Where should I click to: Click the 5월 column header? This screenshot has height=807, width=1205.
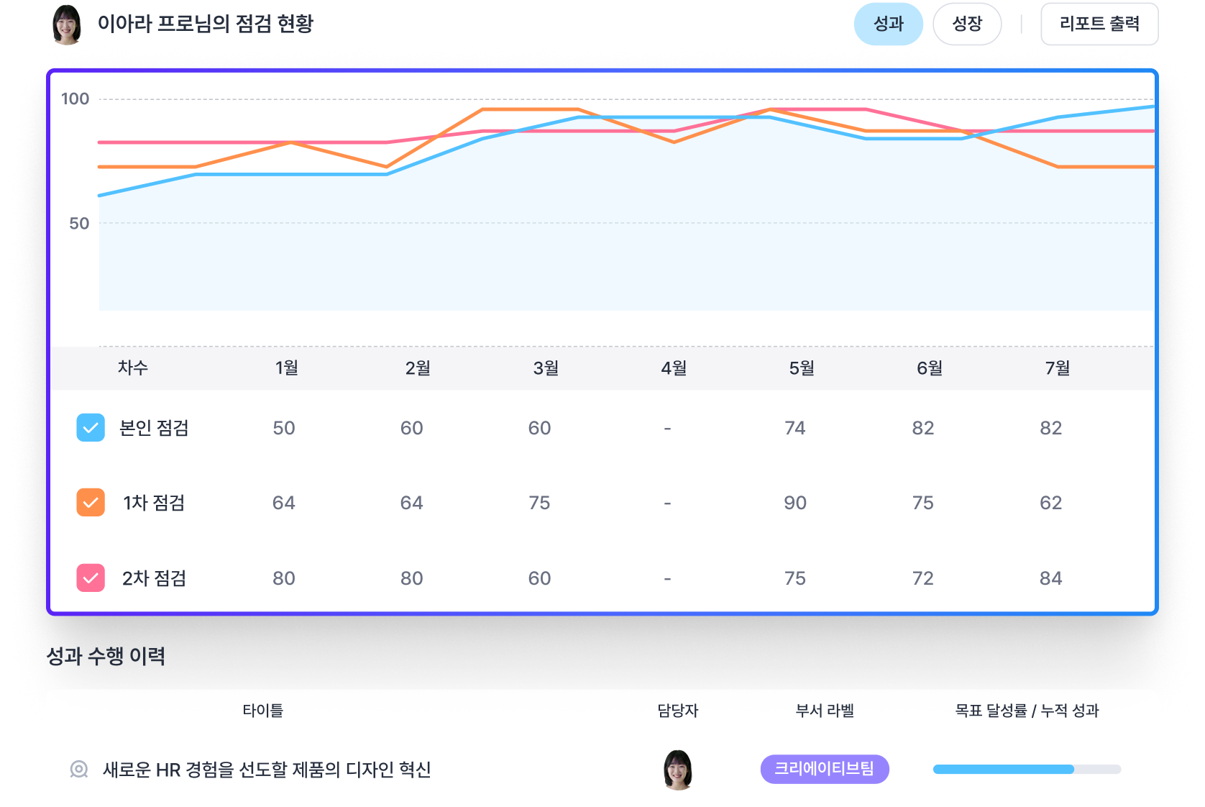coord(802,368)
